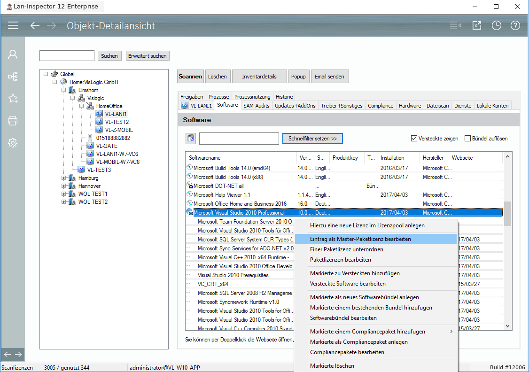Expand the WOL TEST1 tree node
Screen dimensions: 529x372
point(64,194)
